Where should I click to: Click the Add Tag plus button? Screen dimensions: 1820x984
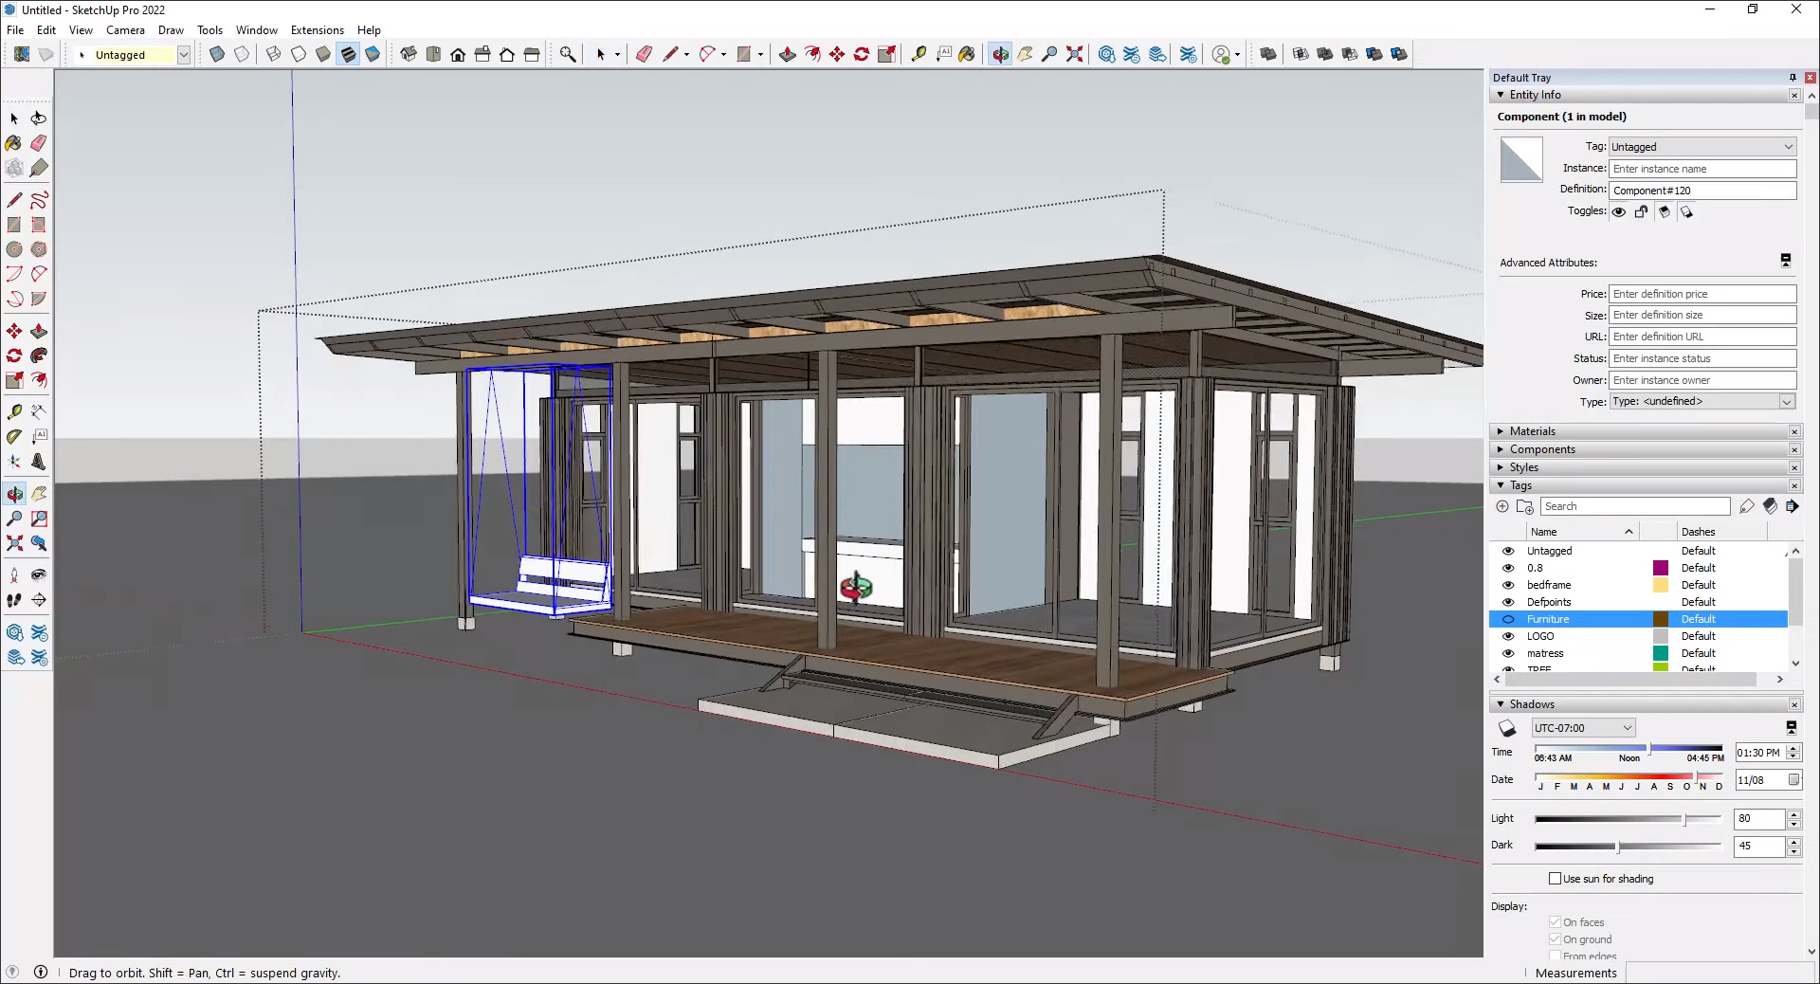pos(1502,507)
